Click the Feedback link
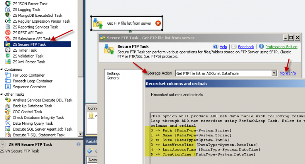Viewport: 305px width, 164px height. coord(246,47)
